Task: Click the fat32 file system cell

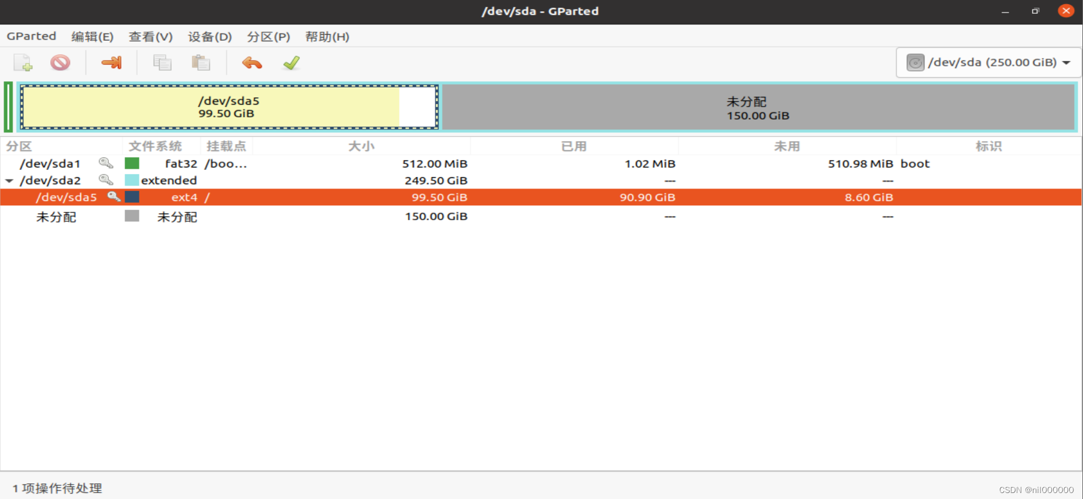Action: (x=181, y=163)
